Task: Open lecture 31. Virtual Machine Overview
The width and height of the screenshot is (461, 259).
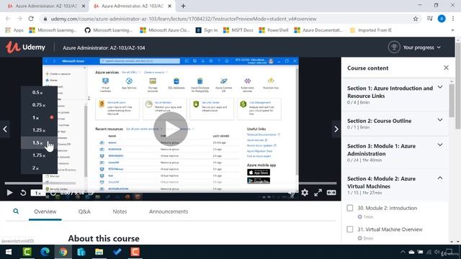Action: coord(390,230)
